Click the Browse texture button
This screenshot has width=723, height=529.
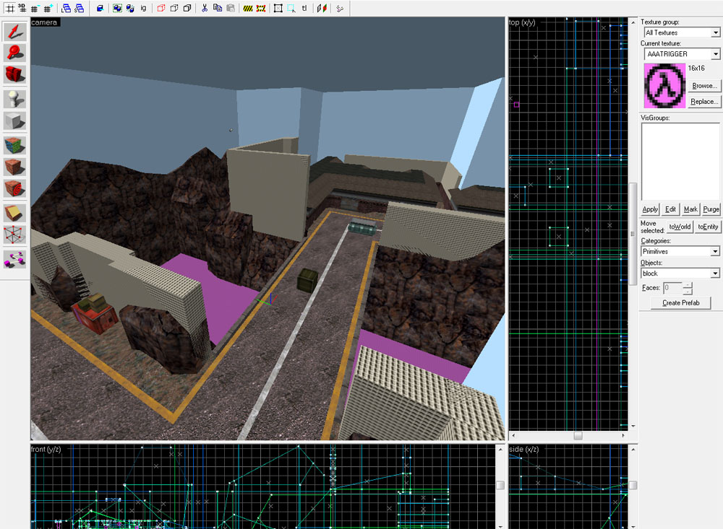pos(704,86)
